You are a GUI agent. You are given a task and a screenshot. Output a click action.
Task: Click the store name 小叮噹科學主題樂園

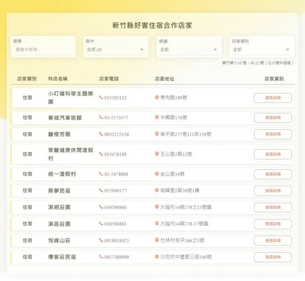click(70, 98)
